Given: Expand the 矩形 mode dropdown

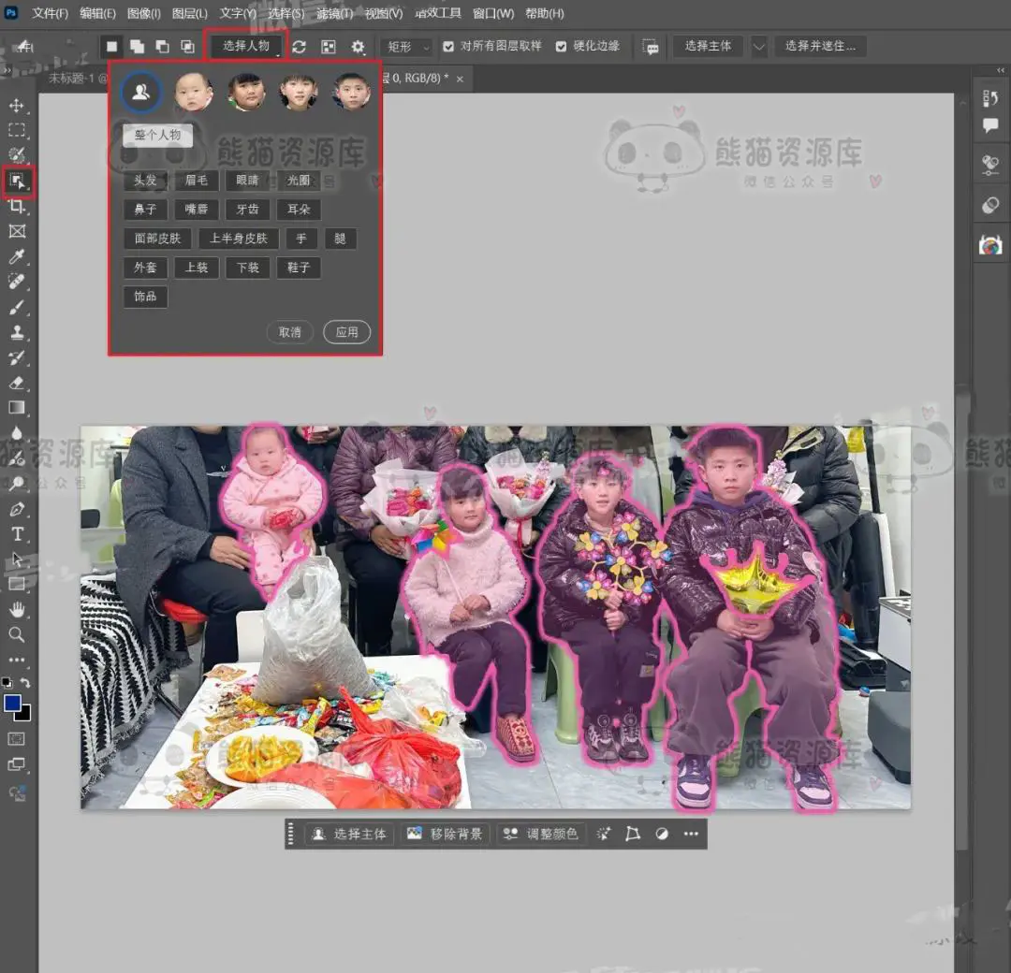Looking at the screenshot, I should pos(405,47).
